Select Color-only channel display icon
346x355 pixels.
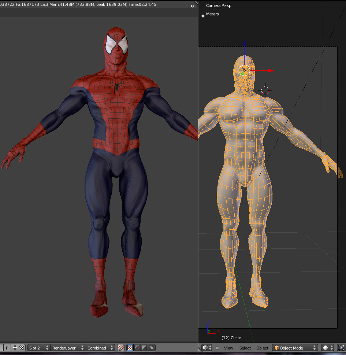click(137, 348)
